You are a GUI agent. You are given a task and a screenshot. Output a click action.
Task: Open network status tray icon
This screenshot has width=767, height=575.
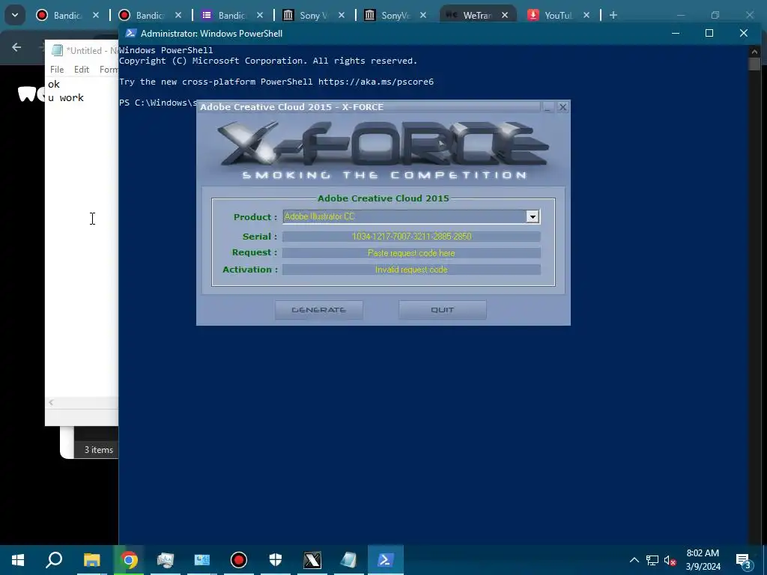pyautogui.click(x=652, y=560)
